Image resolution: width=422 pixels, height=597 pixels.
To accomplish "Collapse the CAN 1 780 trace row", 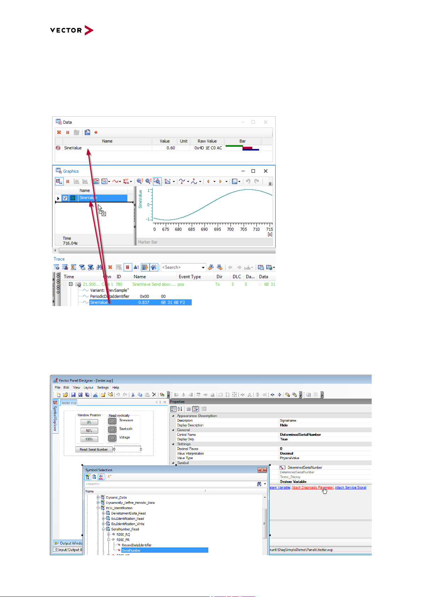I will pyautogui.click(x=71, y=284).
